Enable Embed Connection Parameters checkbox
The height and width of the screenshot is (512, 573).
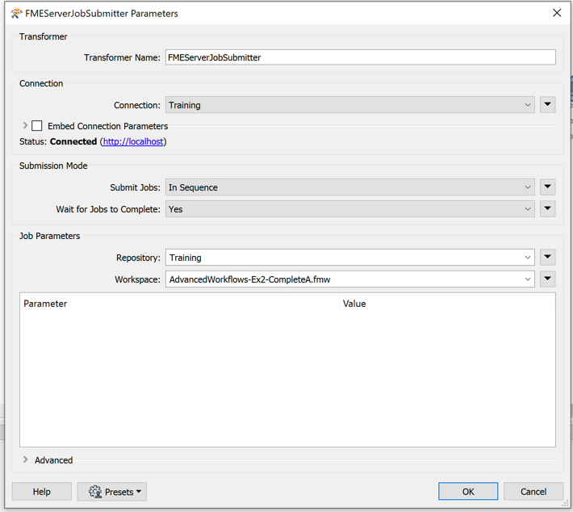coord(36,126)
